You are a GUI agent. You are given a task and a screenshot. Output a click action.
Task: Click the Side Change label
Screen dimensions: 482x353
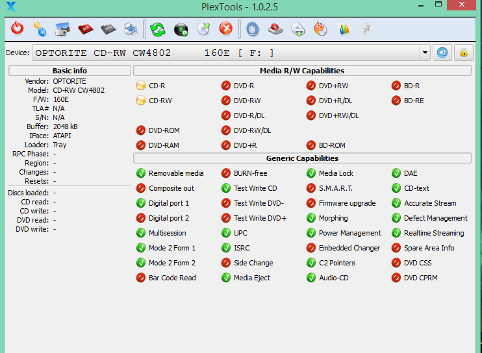click(253, 263)
